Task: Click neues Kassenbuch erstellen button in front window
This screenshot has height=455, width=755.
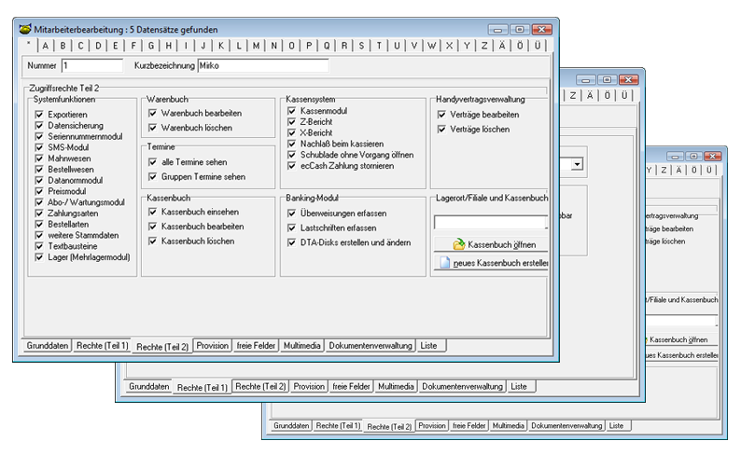Action: pyautogui.click(x=491, y=263)
